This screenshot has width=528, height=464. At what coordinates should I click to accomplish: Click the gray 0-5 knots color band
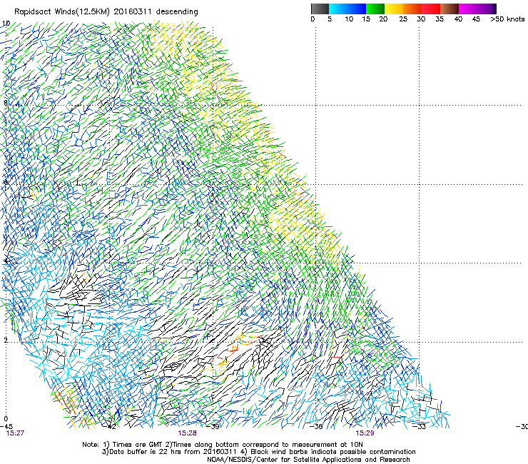point(320,9)
